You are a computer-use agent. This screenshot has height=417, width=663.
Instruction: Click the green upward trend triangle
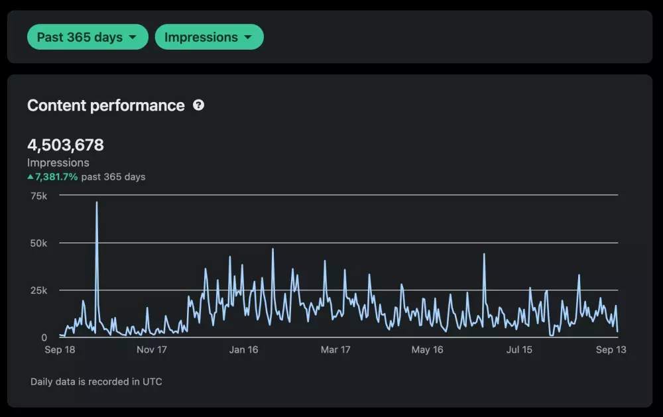pyautogui.click(x=30, y=177)
